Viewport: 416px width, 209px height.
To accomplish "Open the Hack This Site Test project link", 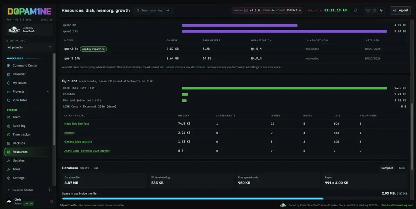I will [77, 124].
